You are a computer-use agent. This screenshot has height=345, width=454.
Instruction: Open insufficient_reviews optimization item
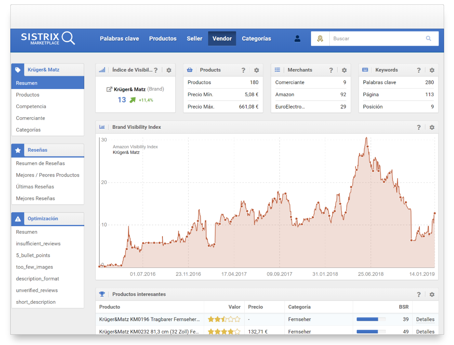point(38,244)
